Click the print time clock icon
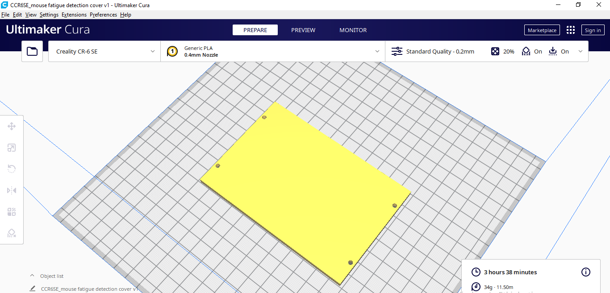Screen dimensions: 610x293 coord(476,272)
